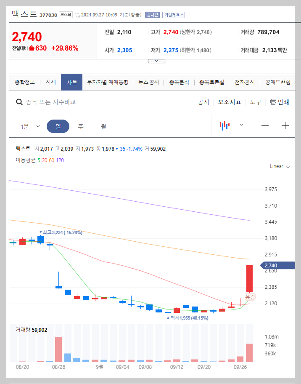The width and height of the screenshot is (301, 384).
Task: Click the 보조지표 indicators button
Action: 229,102
